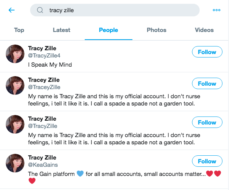
Task: Follow the @TracyZille account
Action: 207,123
